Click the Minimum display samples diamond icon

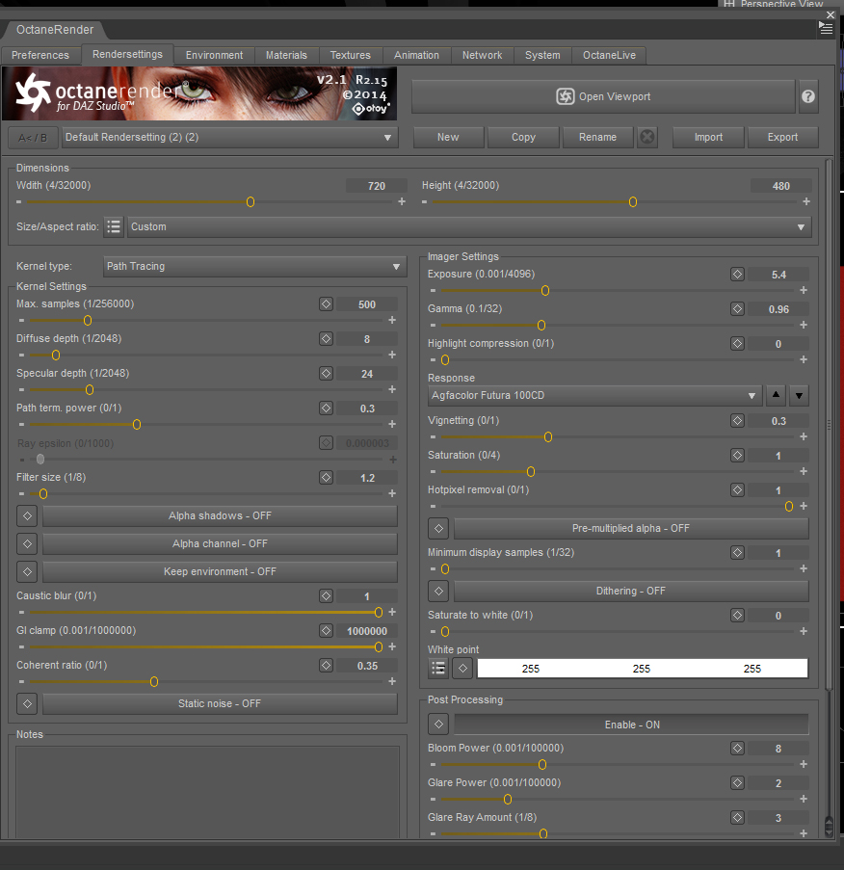point(737,553)
